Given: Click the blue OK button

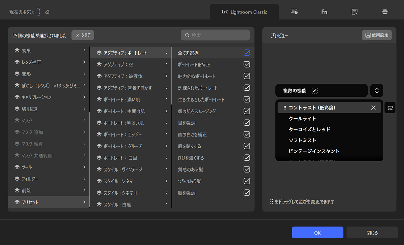Looking at the screenshot, I should point(317,233).
